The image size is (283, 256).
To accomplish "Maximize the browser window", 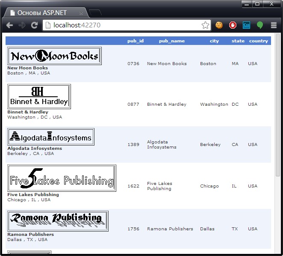I will (257, 4).
